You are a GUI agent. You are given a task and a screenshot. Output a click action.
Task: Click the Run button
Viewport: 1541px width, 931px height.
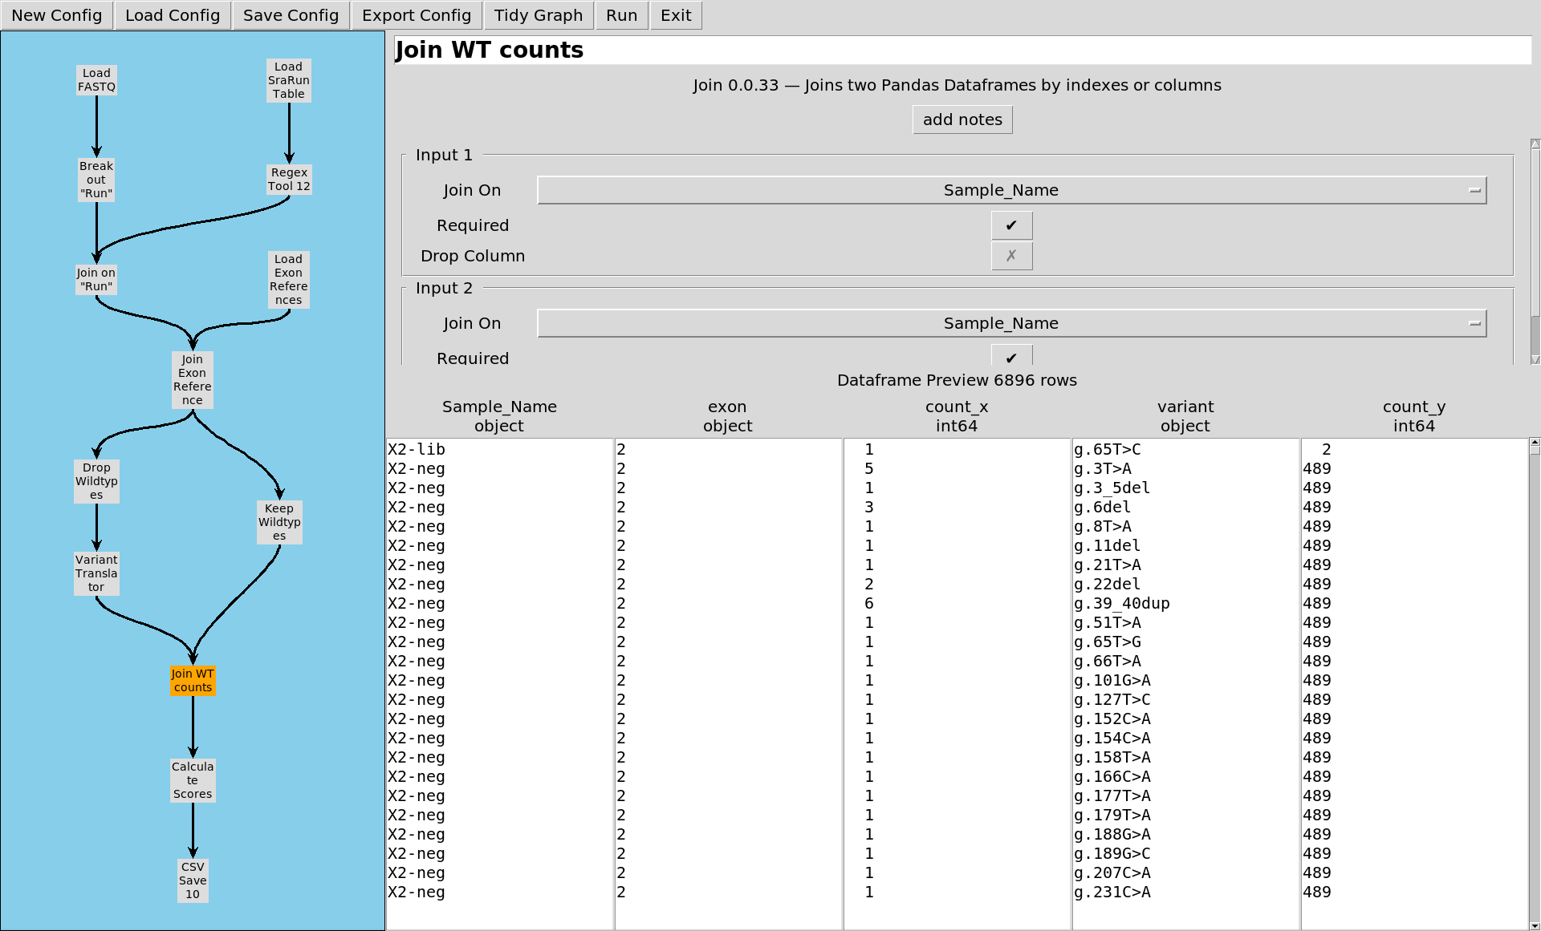(621, 15)
